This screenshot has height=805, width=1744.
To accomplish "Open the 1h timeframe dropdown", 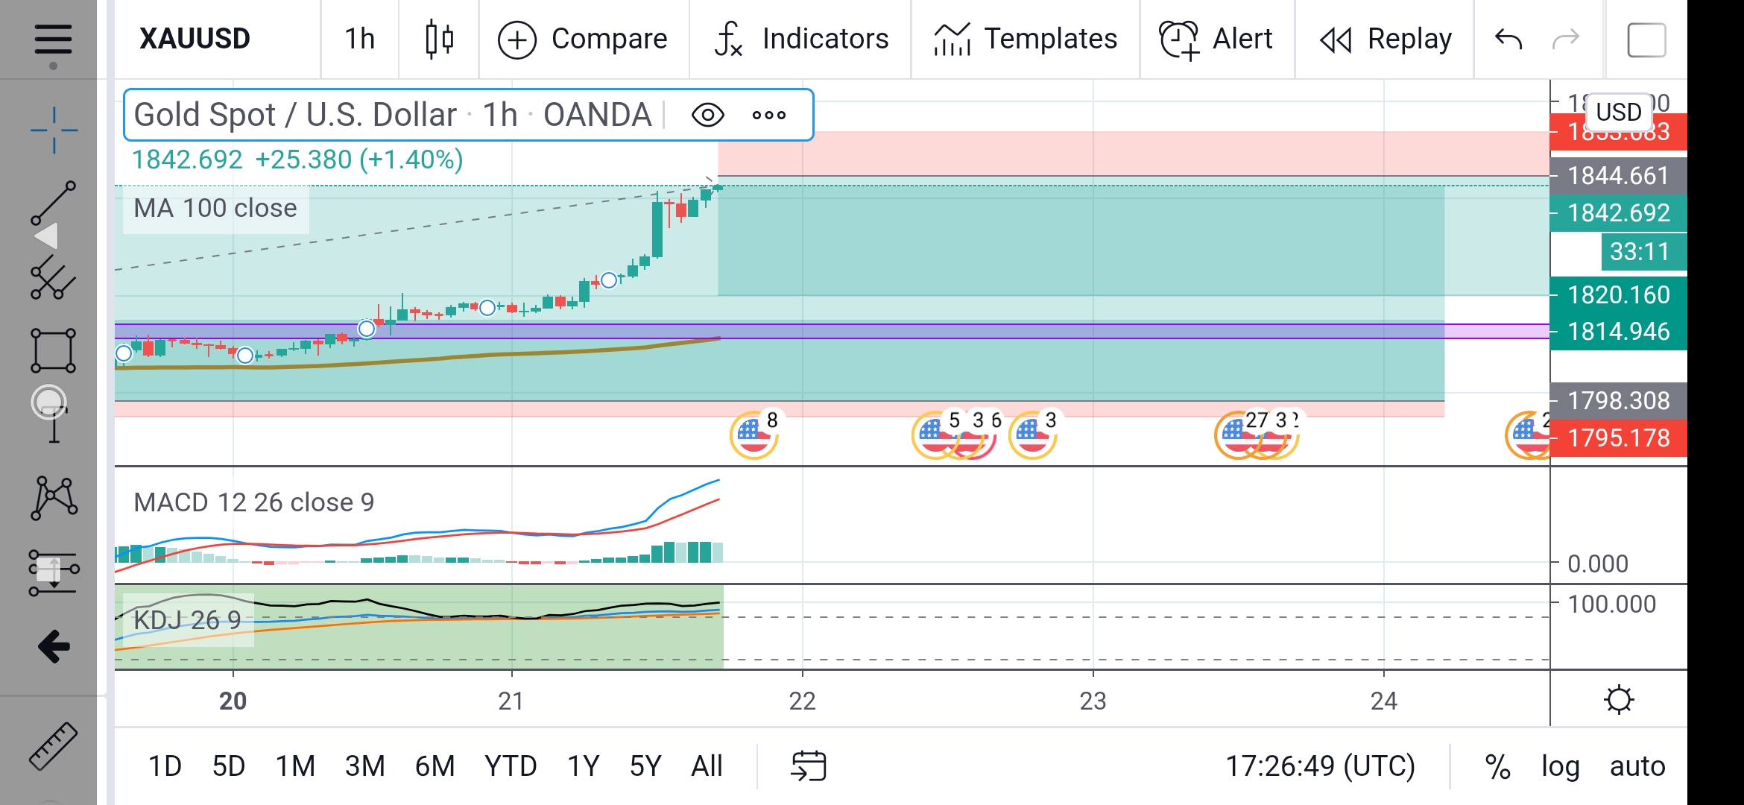I will click(359, 39).
